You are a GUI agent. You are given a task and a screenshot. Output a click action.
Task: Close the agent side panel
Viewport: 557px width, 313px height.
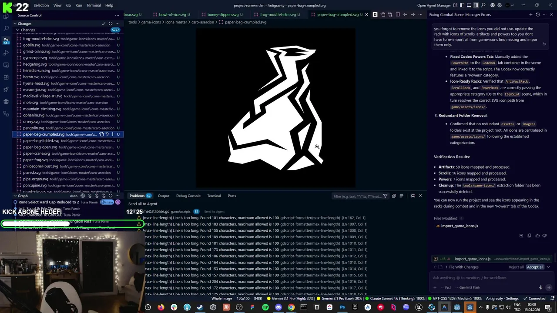pos(552,14)
